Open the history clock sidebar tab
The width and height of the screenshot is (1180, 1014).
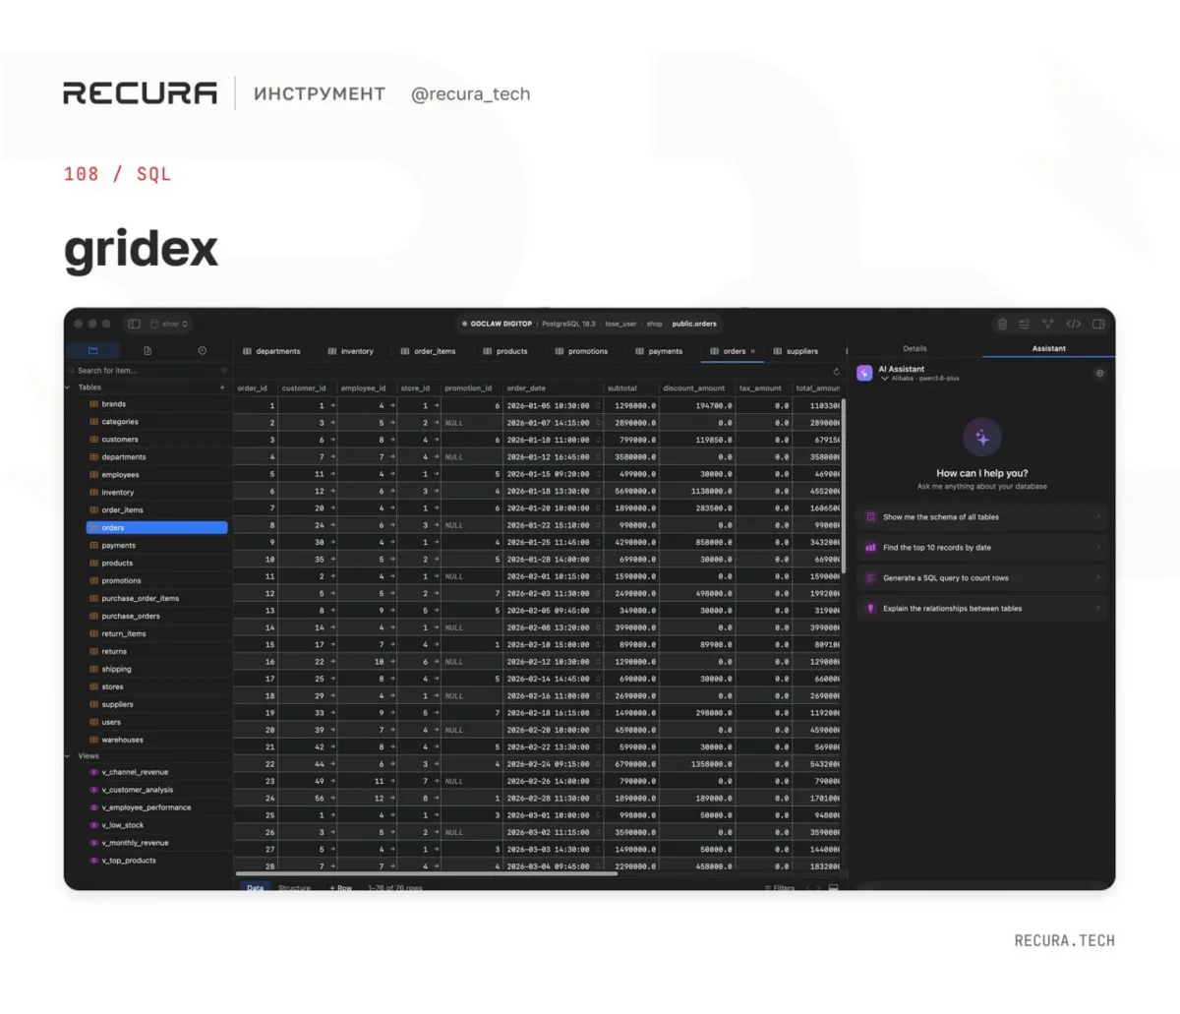point(203,350)
